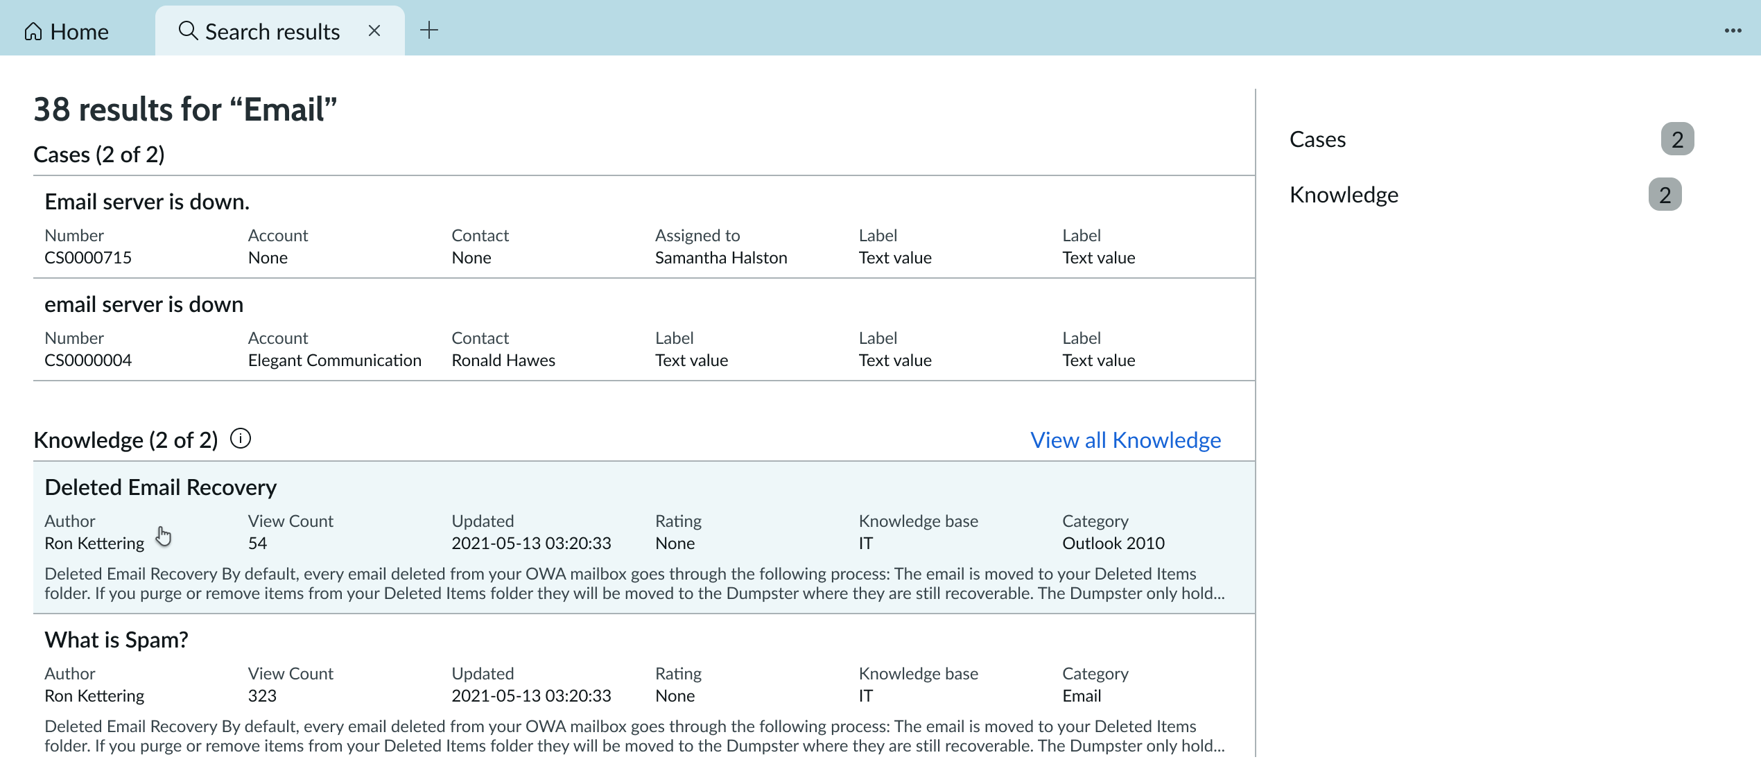Click the Cases count badge
The height and width of the screenshot is (764, 1761).
[1677, 139]
